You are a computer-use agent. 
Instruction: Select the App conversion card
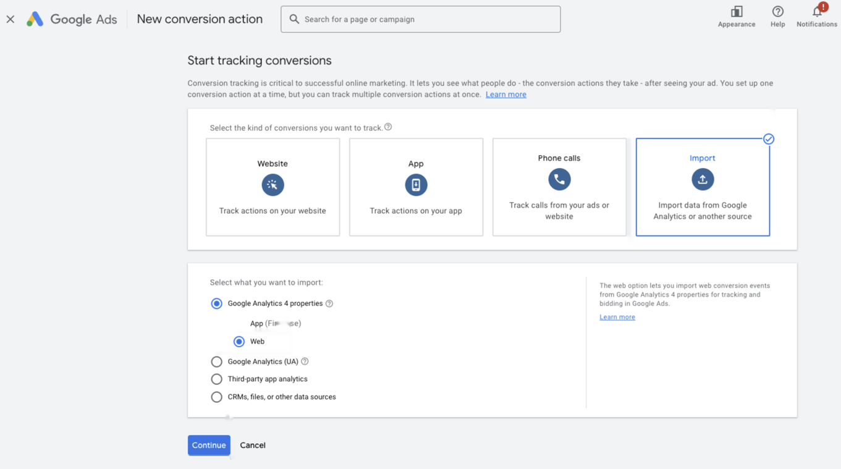416,187
